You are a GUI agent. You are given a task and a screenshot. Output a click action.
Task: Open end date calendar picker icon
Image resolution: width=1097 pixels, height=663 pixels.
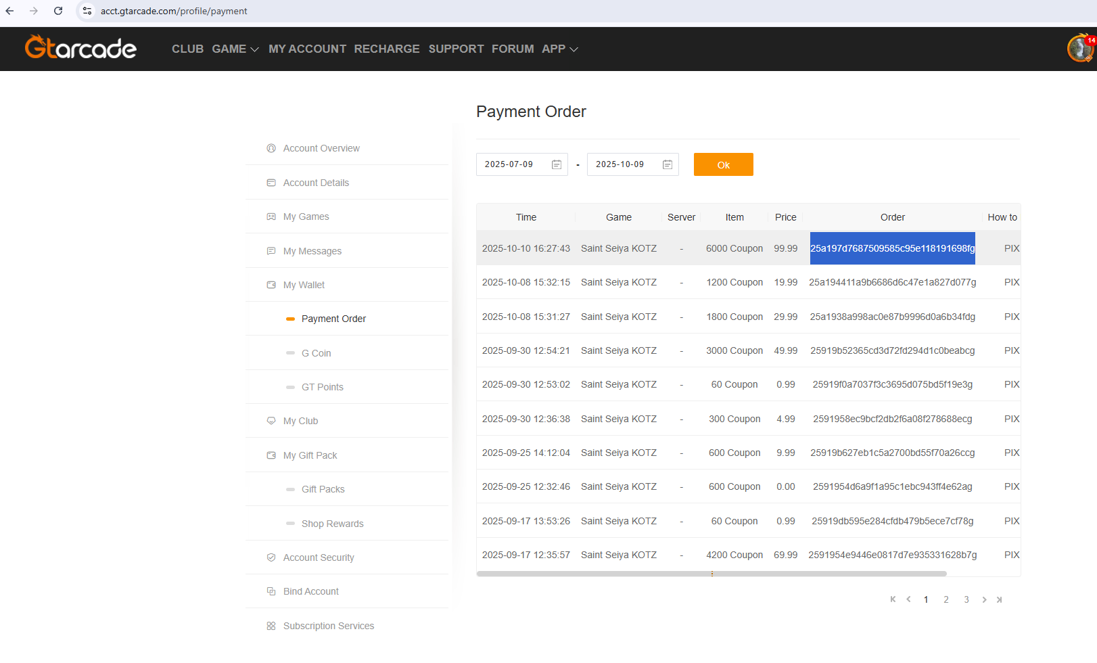click(x=668, y=164)
